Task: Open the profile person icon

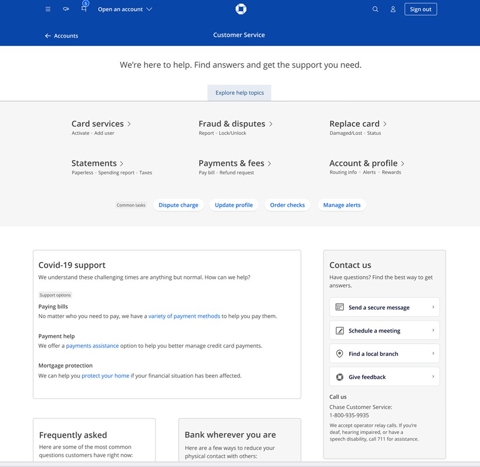Action: 393,9
